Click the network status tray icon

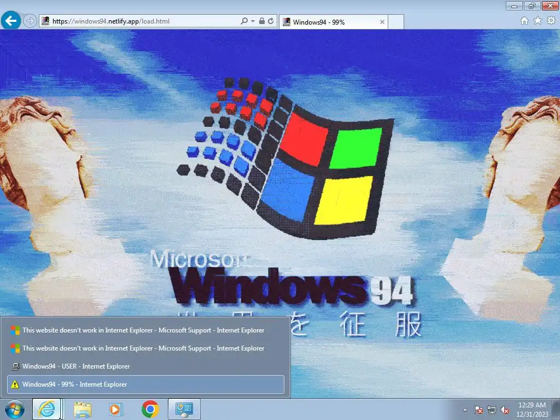click(492, 410)
